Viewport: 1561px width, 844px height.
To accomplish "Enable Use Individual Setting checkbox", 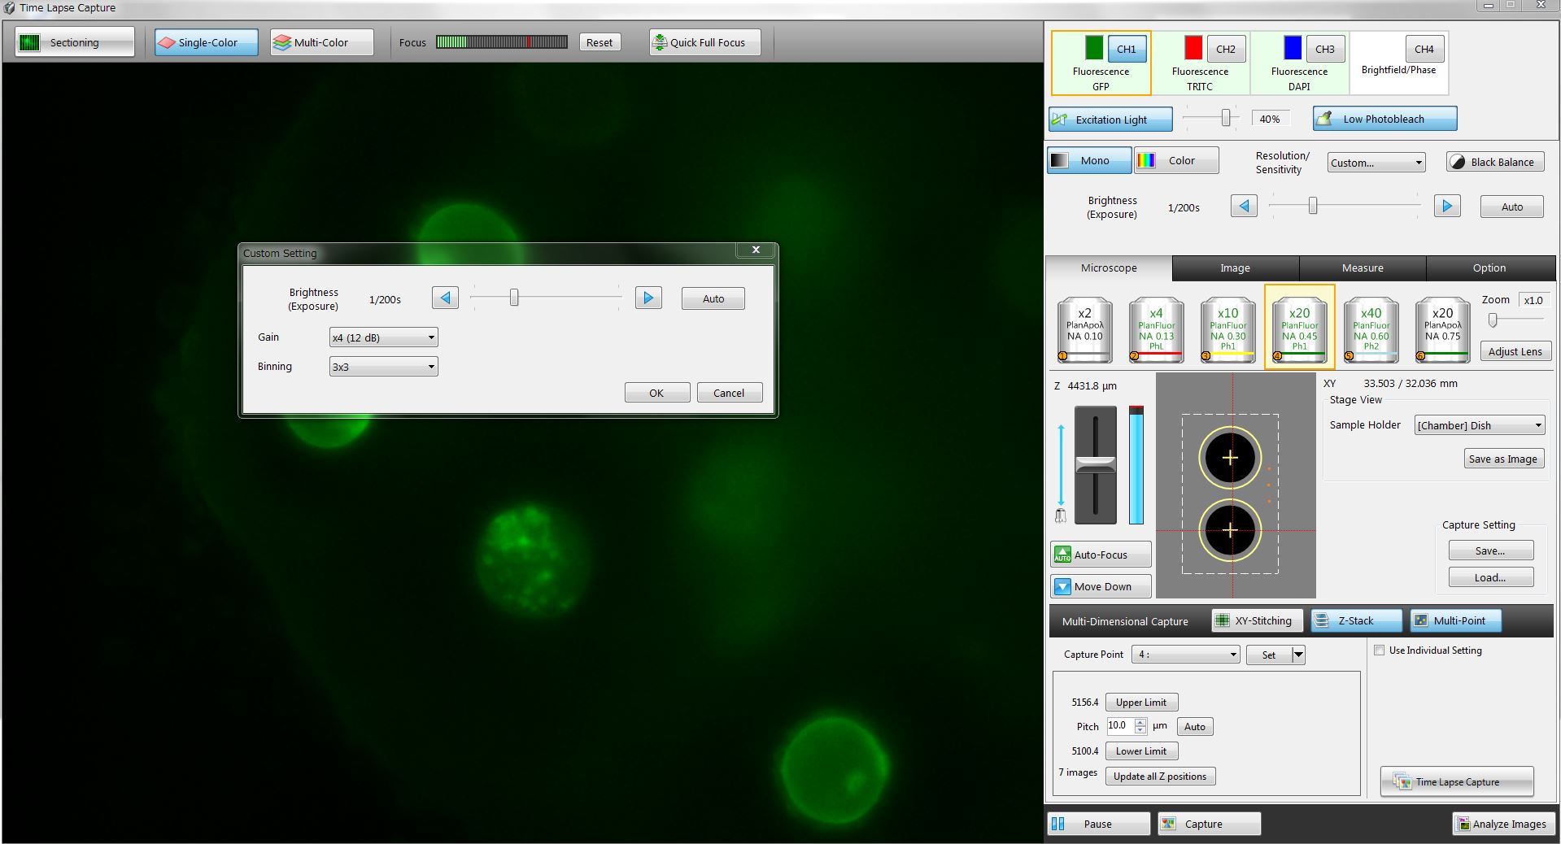I will tap(1379, 650).
